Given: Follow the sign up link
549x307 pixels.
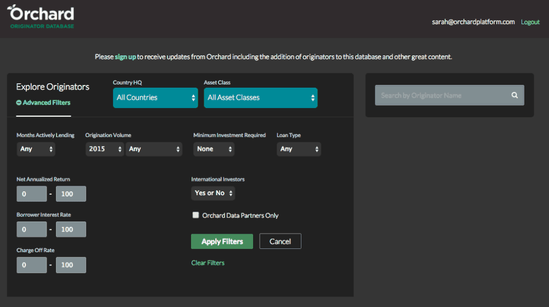Looking at the screenshot, I should pyautogui.click(x=125, y=57).
